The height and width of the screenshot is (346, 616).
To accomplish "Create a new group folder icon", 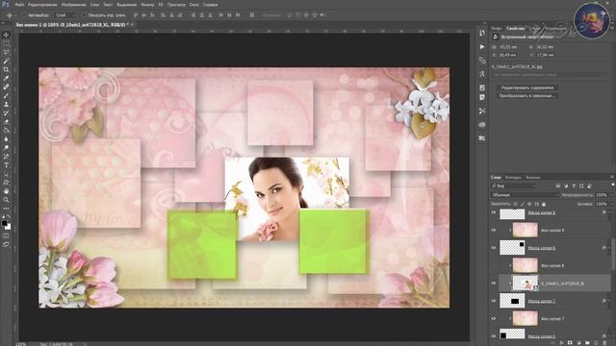I will (x=588, y=343).
